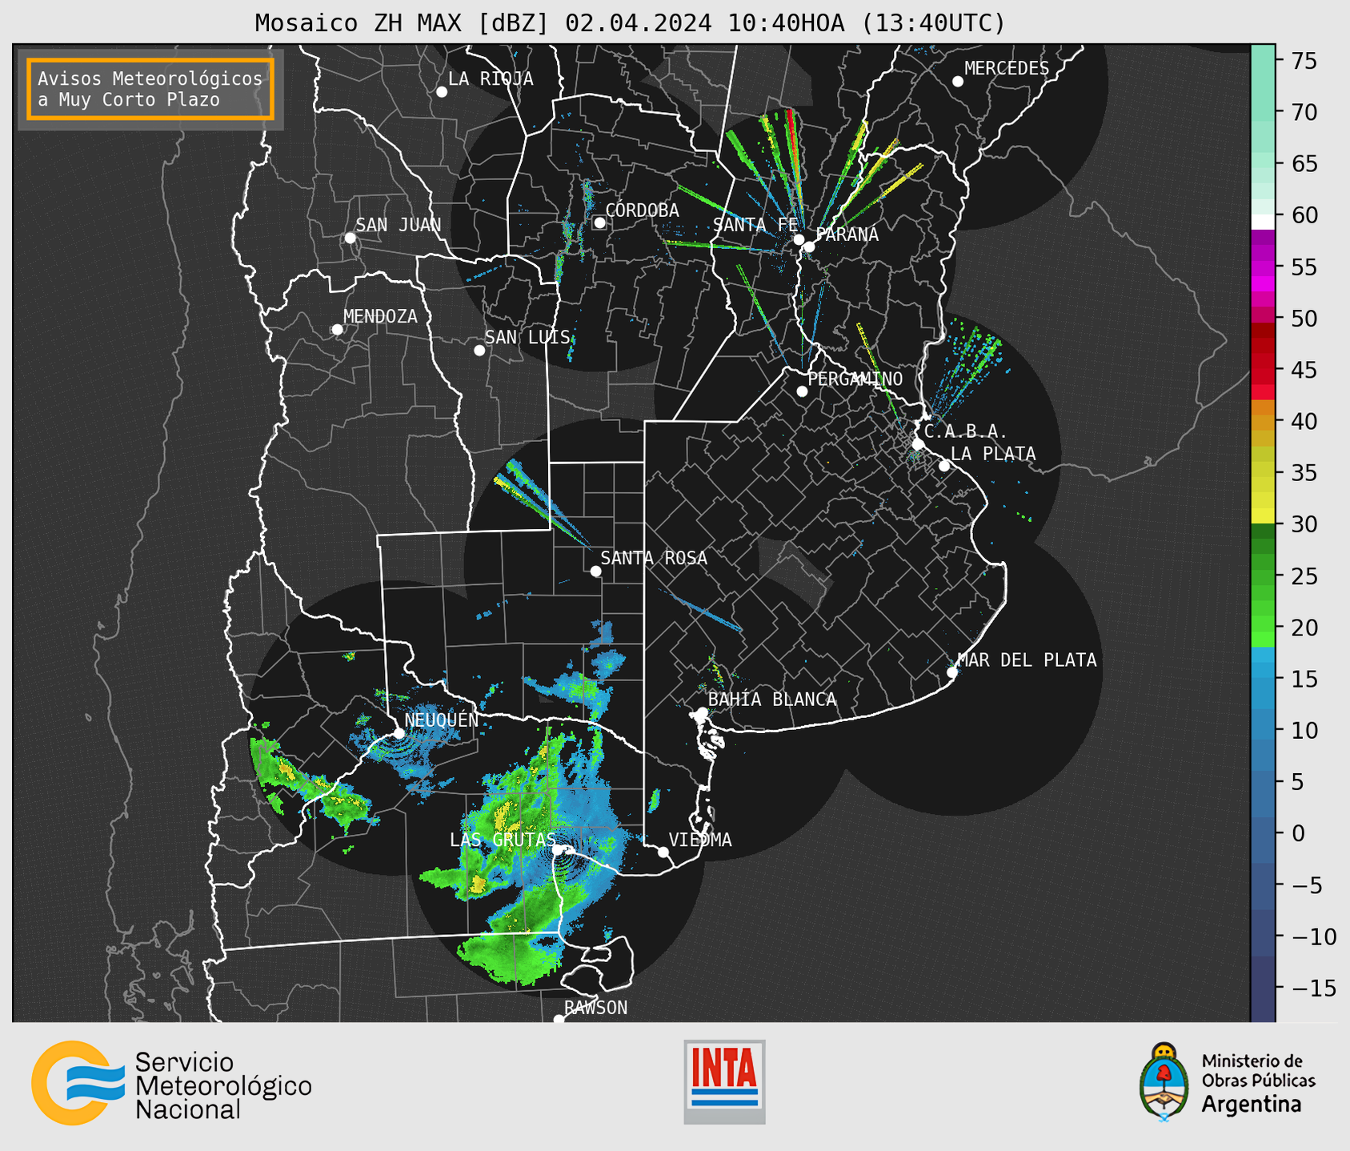The width and height of the screenshot is (1350, 1151).
Task: Click the SAN LUIS city marker dot
Action: [479, 351]
